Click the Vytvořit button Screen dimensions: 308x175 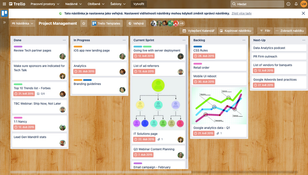[x=139, y=4]
